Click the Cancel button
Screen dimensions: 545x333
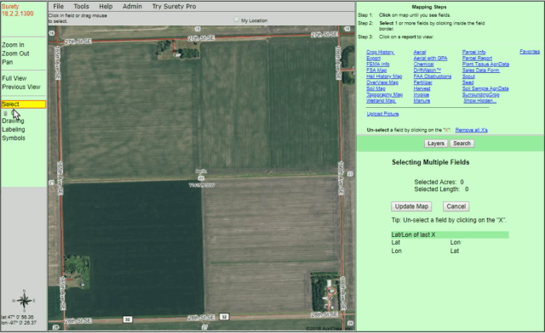click(456, 206)
